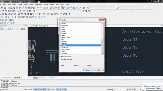This screenshot has width=163, height=91.
Task: Click the Cut scissors icon
Action: [23, 8]
